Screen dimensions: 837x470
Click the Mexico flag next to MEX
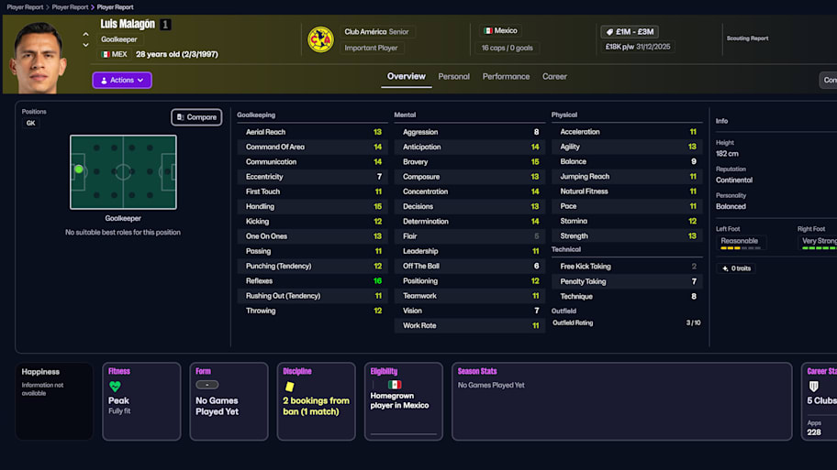click(x=106, y=54)
